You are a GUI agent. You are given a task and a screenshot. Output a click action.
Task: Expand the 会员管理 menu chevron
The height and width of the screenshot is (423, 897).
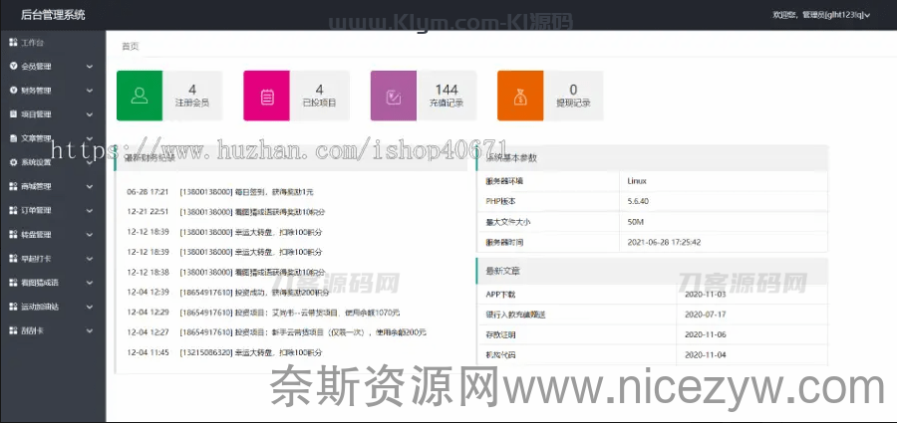point(90,67)
